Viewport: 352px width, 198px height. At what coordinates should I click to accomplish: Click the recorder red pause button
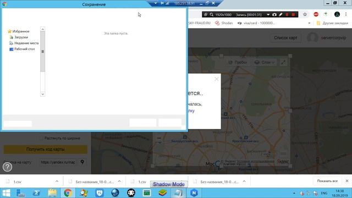[x=287, y=15]
